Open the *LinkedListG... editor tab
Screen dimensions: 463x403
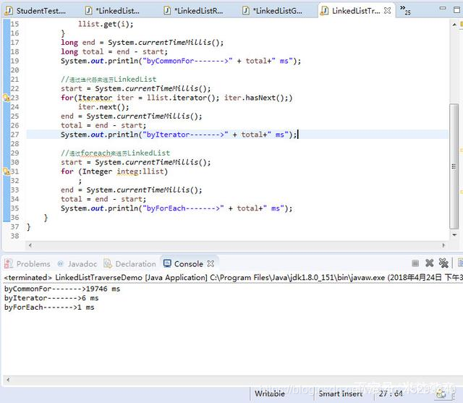tap(272, 11)
